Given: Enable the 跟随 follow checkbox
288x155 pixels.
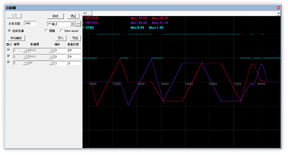Looking at the screenshot, I should (46, 31).
